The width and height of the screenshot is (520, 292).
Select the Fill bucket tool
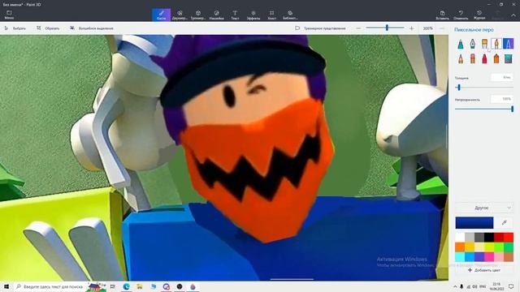(508, 58)
